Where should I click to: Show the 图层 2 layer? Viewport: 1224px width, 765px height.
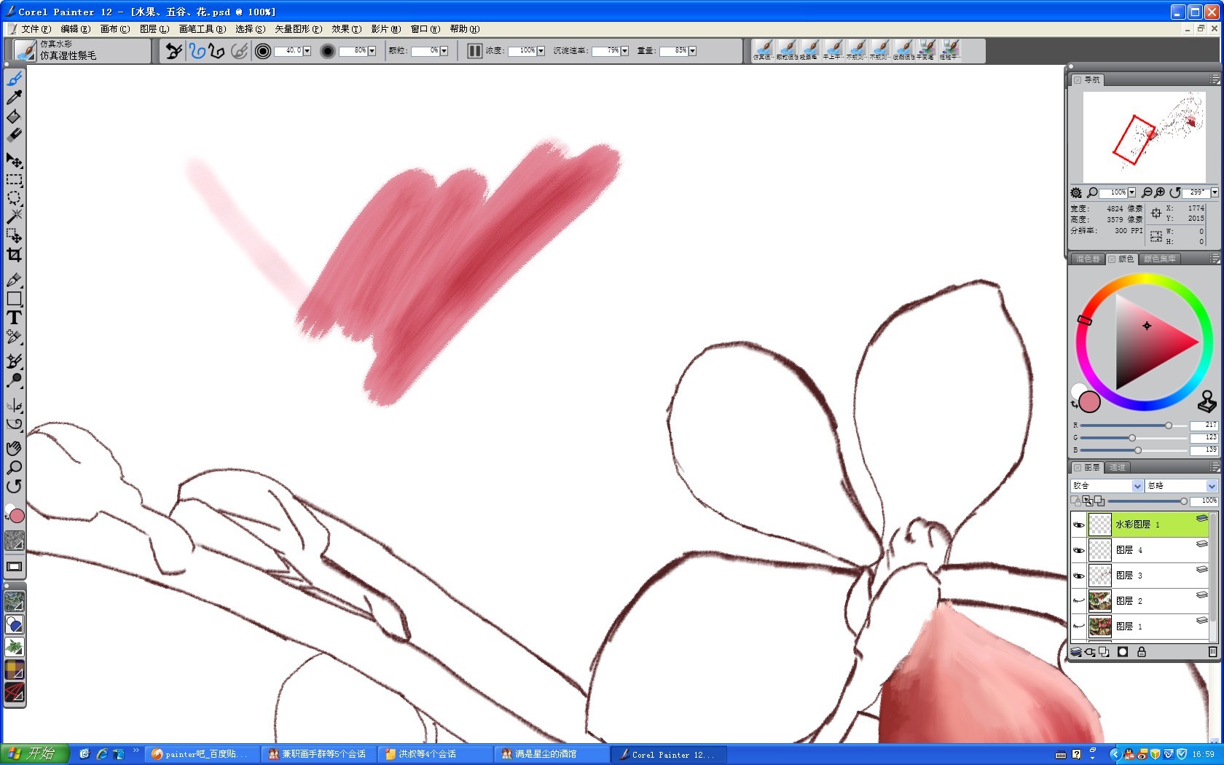1079,601
